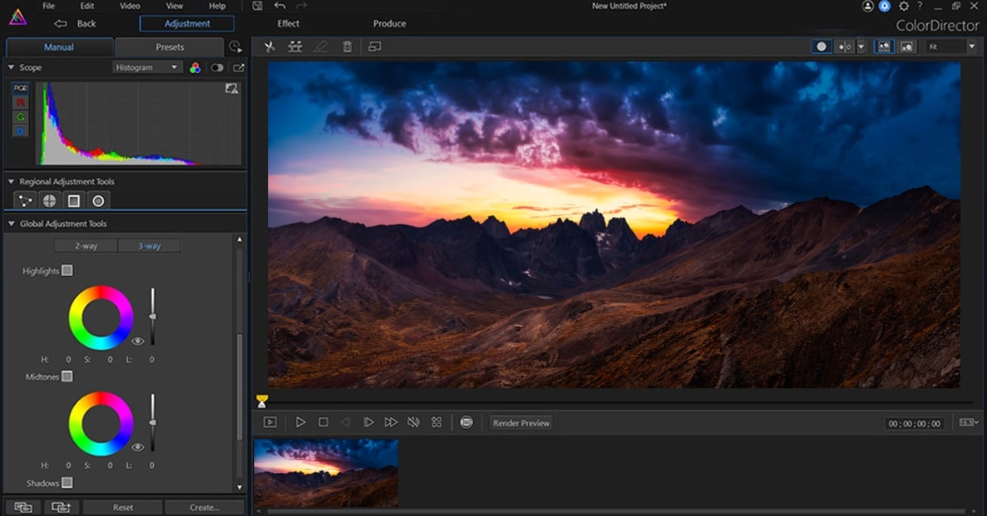
Task: Toggle the Highlights eye visibility icon
Action: click(x=137, y=341)
